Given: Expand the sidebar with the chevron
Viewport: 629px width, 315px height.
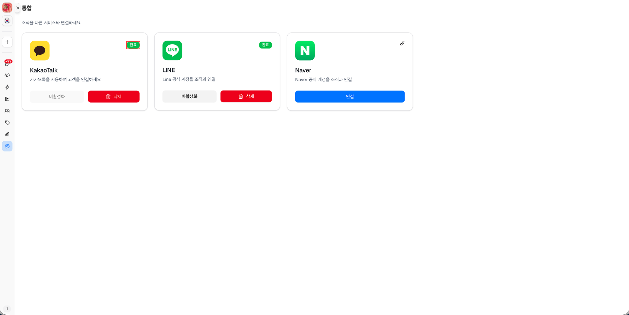Looking at the screenshot, I should (17, 8).
